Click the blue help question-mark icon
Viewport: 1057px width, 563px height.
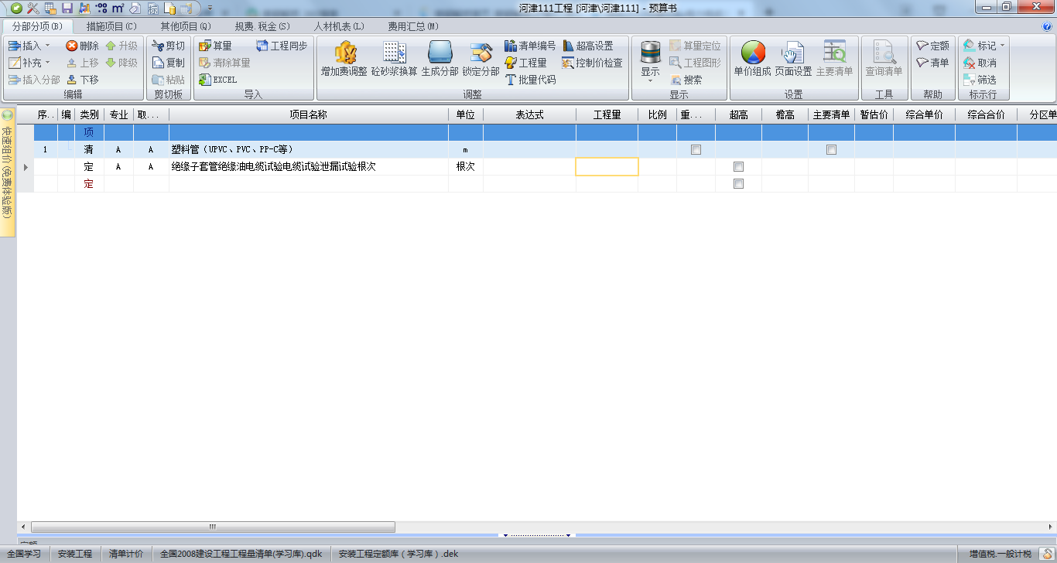(1047, 26)
